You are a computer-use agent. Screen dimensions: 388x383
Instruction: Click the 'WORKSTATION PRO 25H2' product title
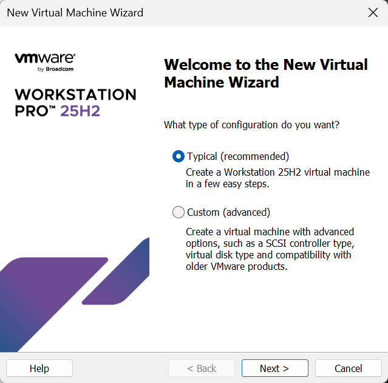75,103
